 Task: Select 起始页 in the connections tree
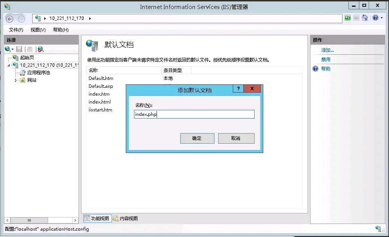pyautogui.click(x=27, y=58)
